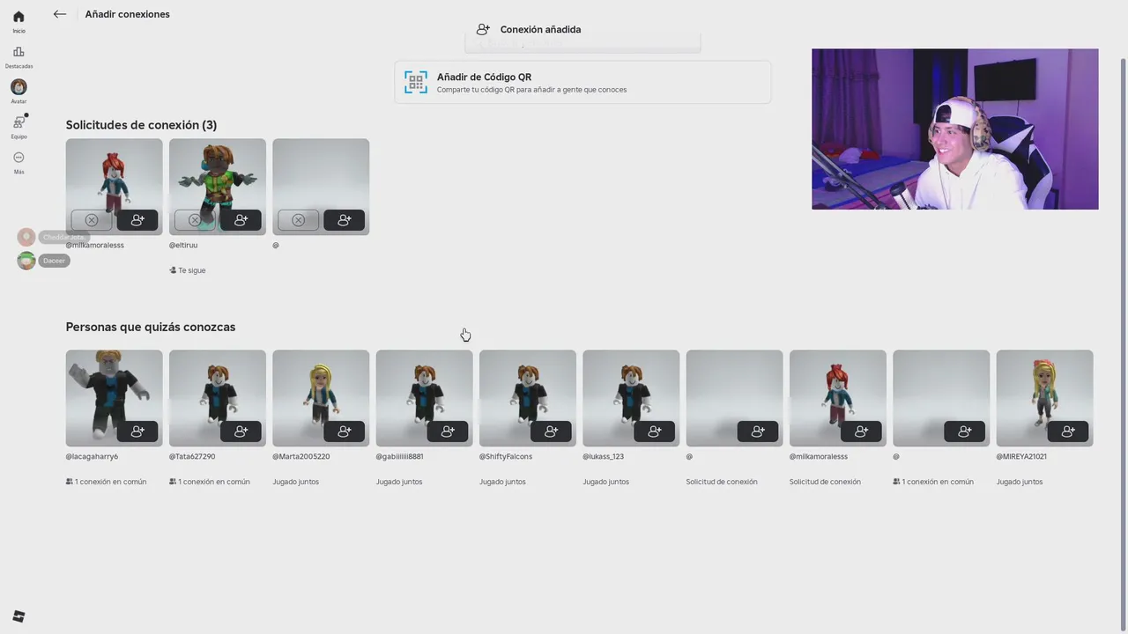Open Equipo in the sidebar
Viewport: 1128px width, 634px height.
tap(19, 127)
